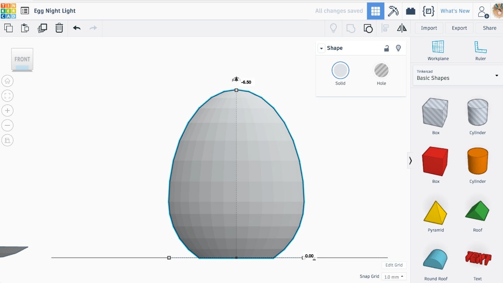The width and height of the screenshot is (503, 283).
Task: Undo the last action
Action: tap(77, 28)
